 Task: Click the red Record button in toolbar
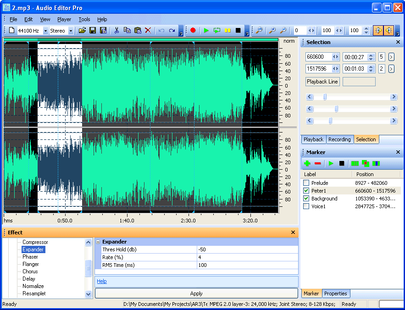193,31
